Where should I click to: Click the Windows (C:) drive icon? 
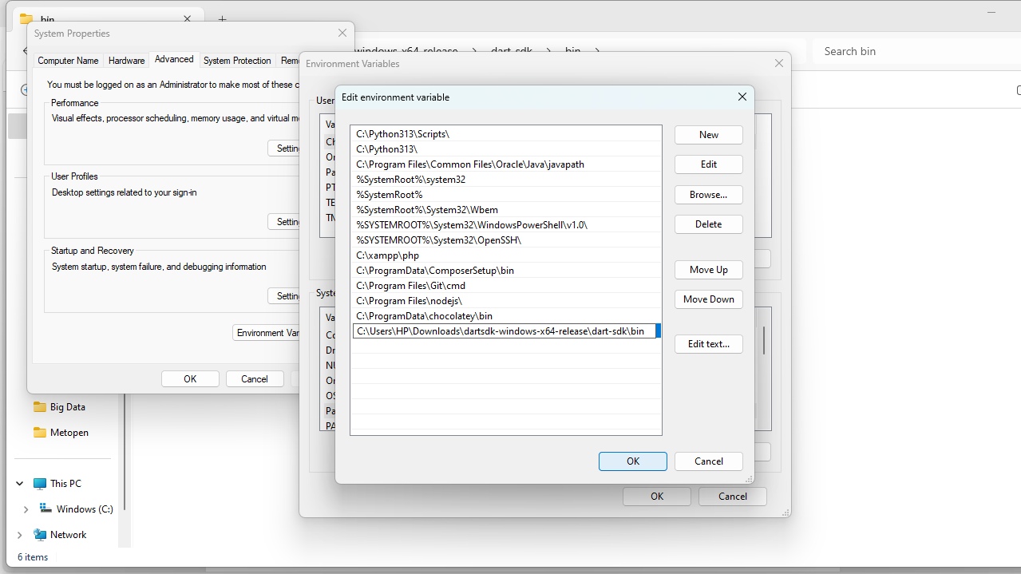click(x=46, y=509)
